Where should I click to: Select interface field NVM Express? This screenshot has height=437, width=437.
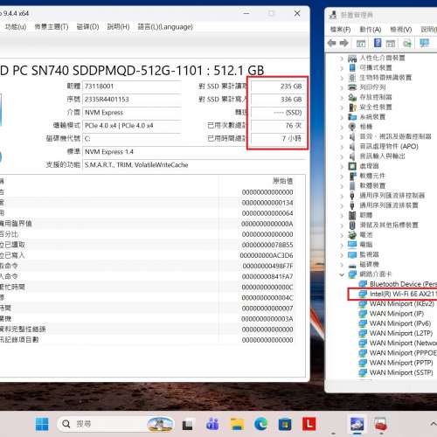pos(132,113)
